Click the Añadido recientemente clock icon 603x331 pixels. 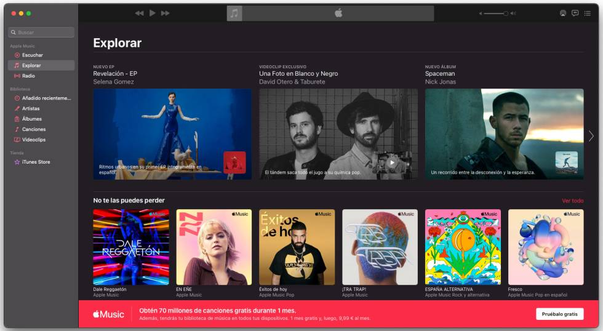[x=17, y=98]
